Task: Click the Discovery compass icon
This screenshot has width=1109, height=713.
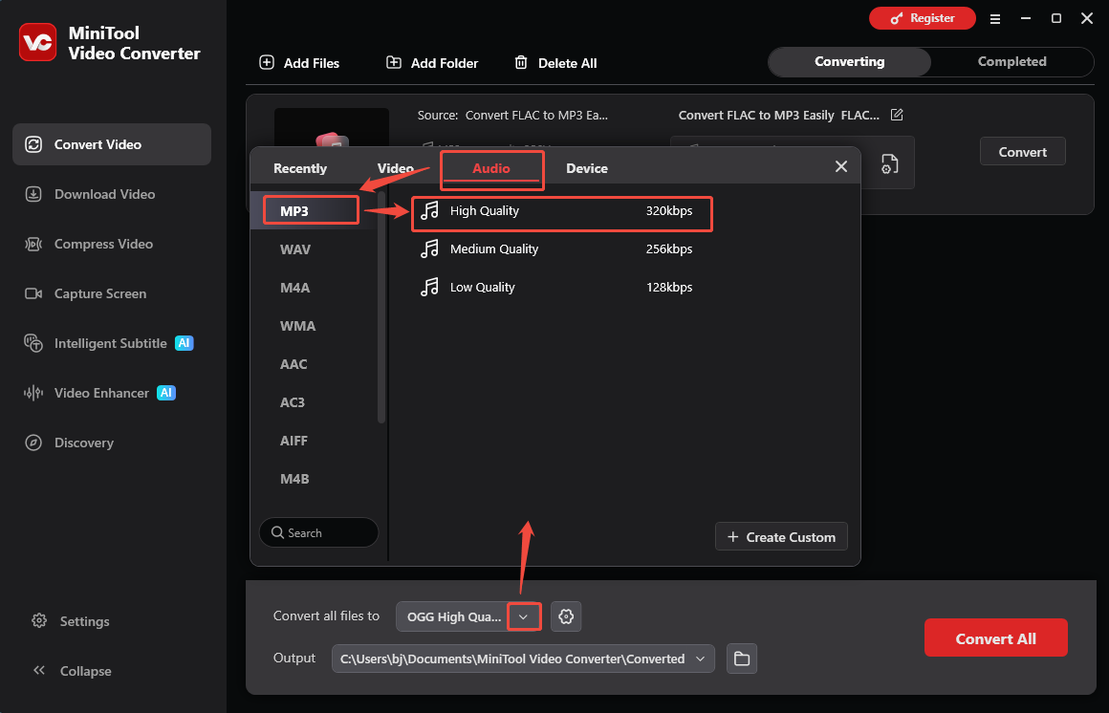Action: (33, 443)
